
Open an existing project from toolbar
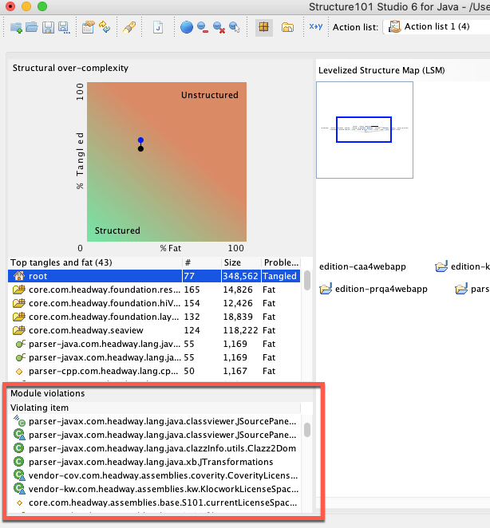[32, 27]
